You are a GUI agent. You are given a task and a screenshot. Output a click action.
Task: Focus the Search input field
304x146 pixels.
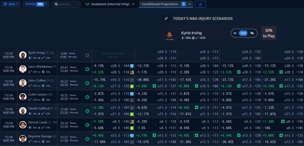(66, 4)
